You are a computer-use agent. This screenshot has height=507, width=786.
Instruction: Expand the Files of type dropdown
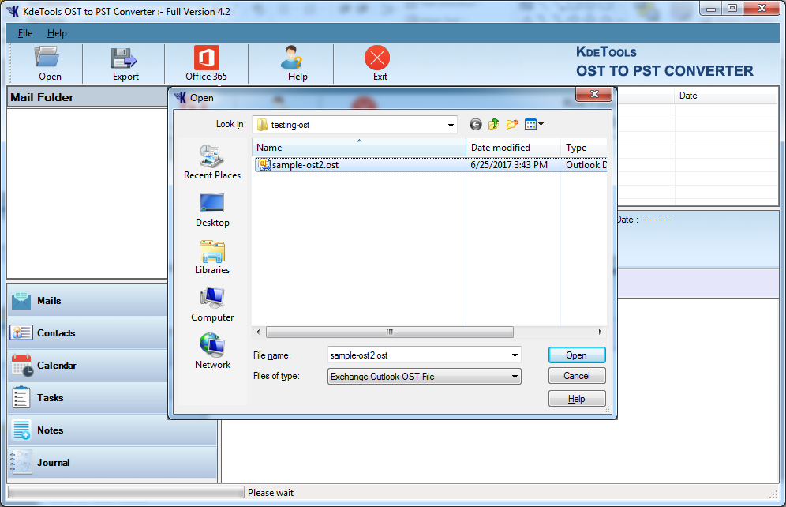click(515, 377)
